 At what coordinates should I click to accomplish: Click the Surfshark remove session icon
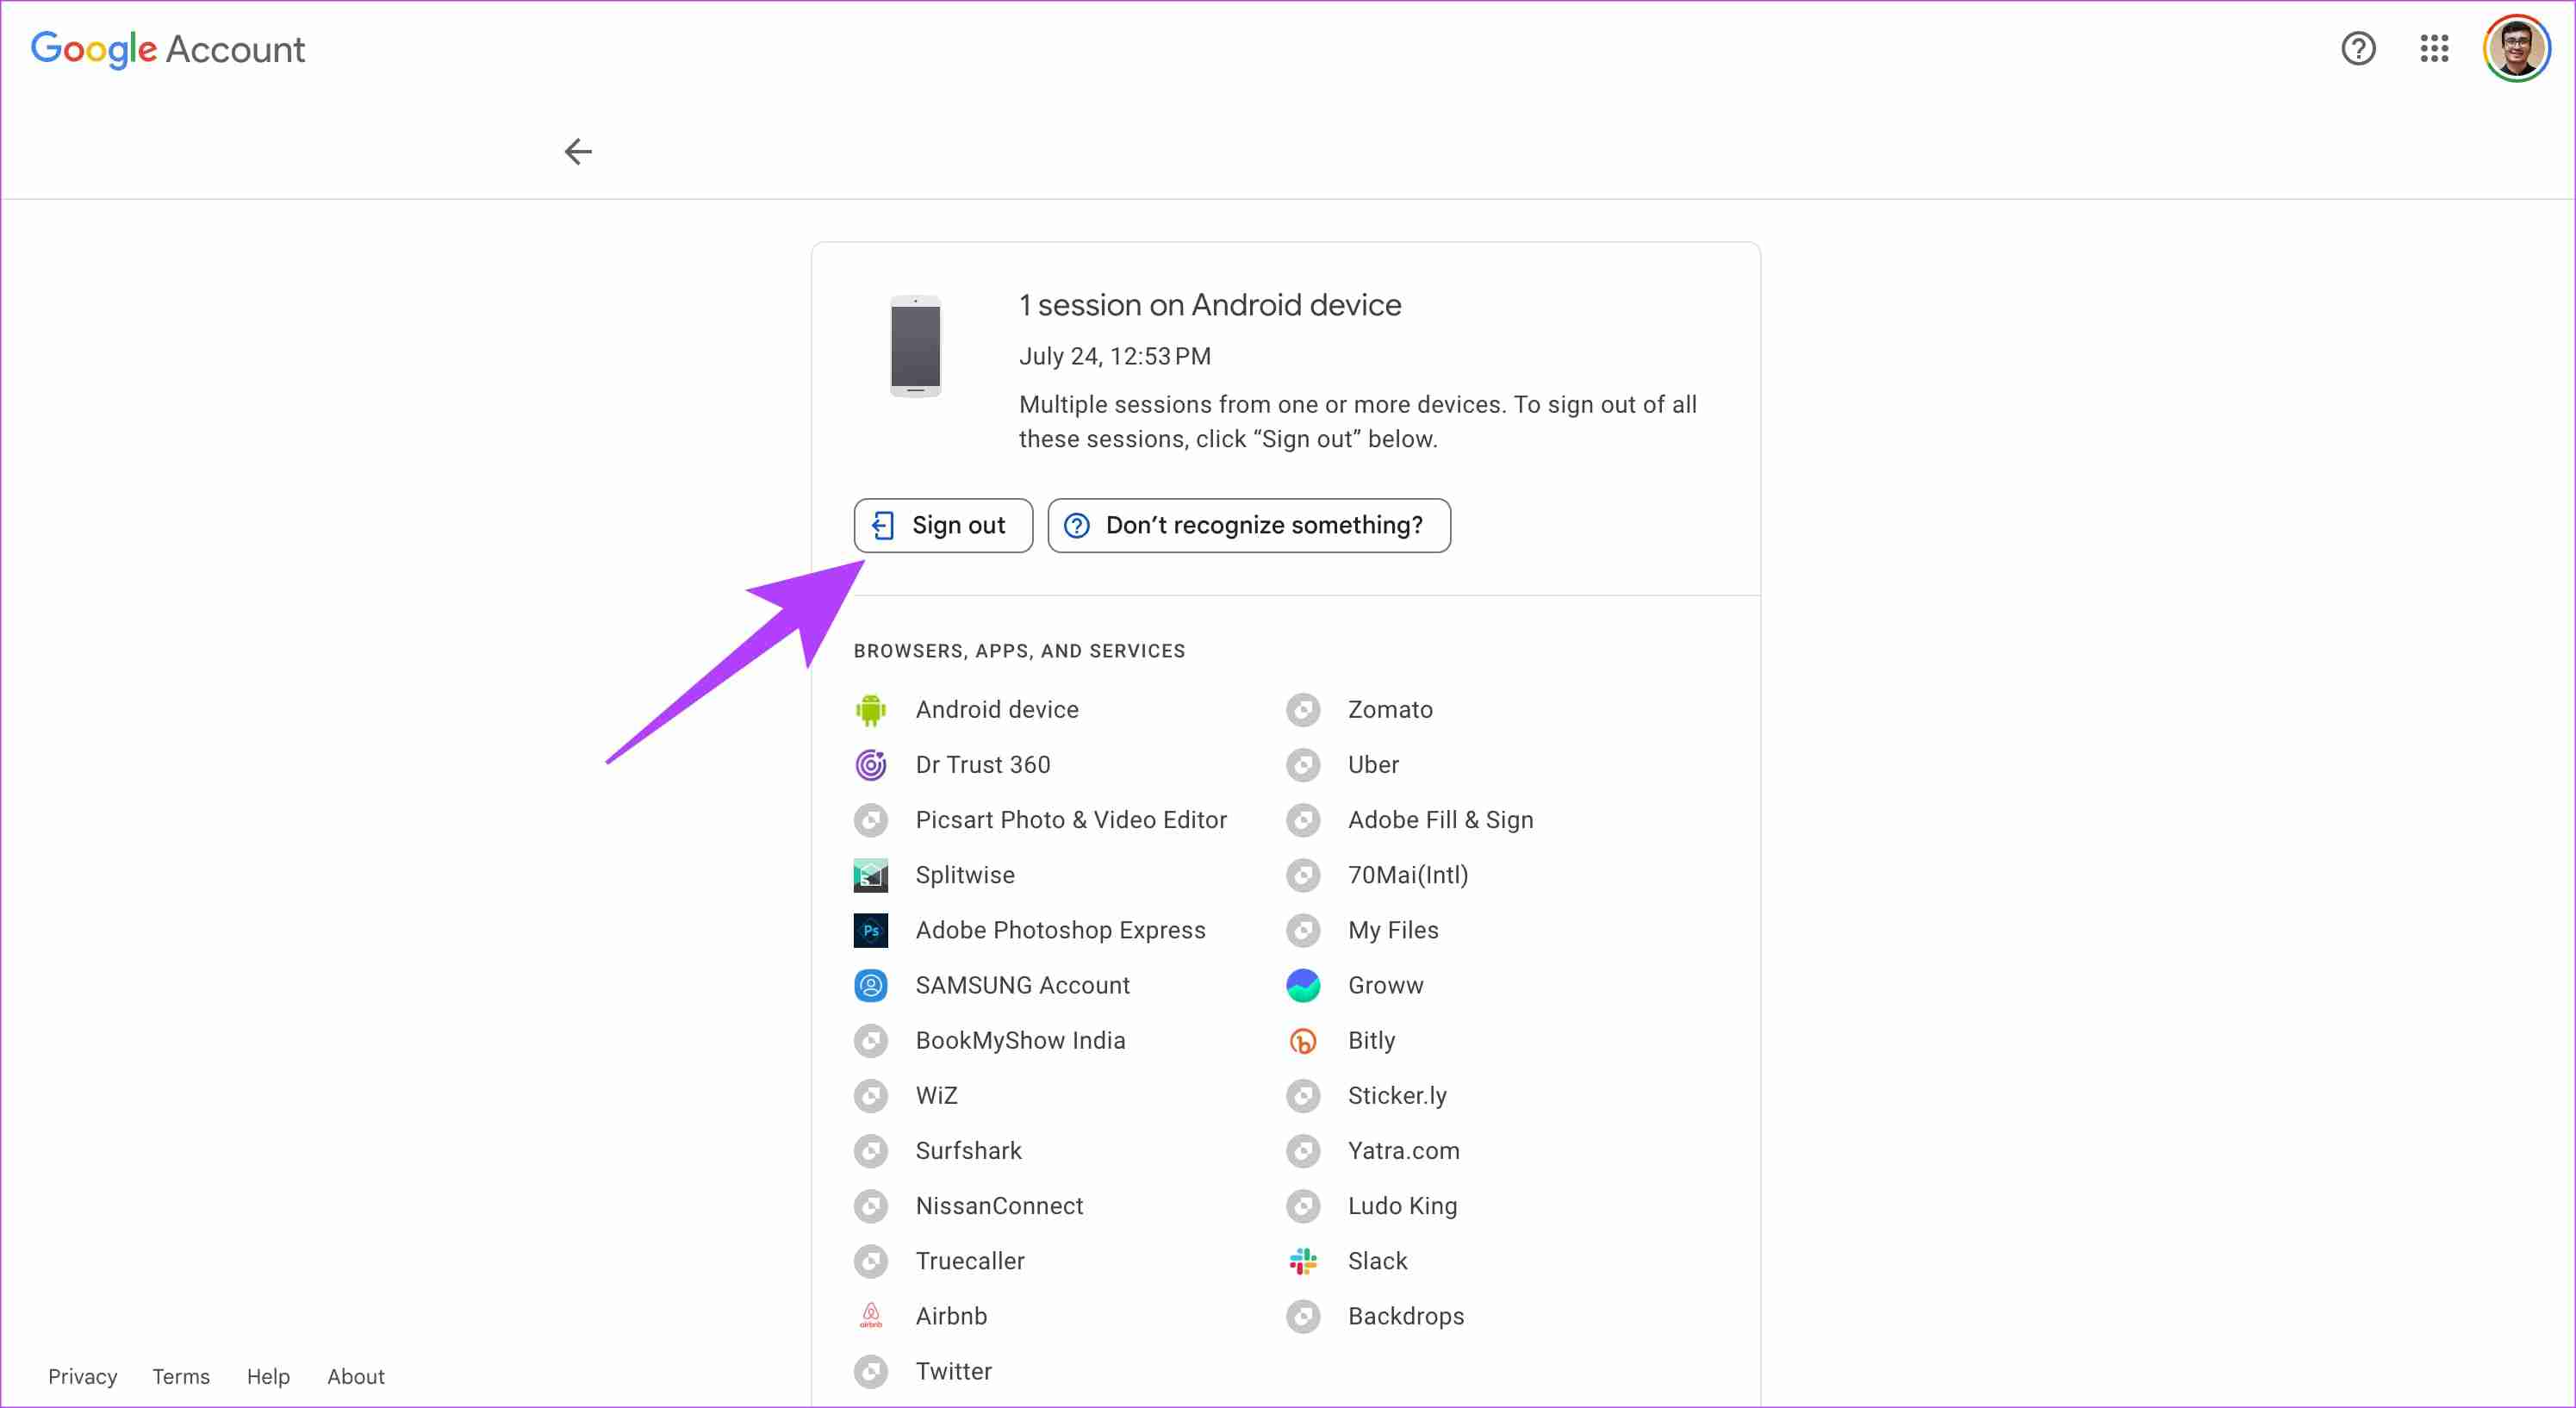(872, 1149)
